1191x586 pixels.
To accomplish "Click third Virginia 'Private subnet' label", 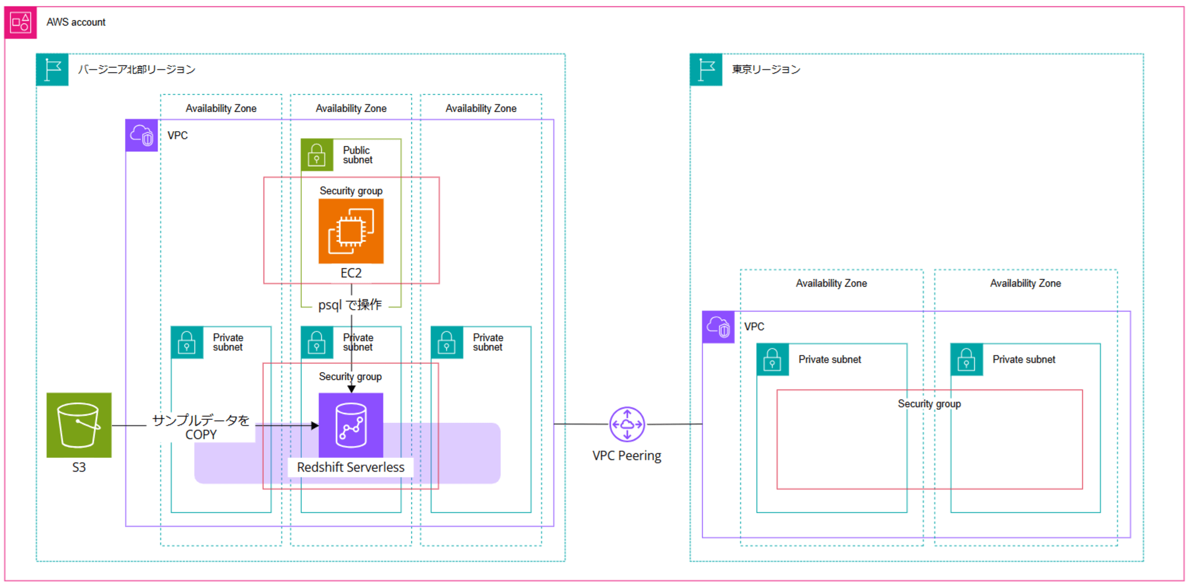I will pyautogui.click(x=488, y=342).
